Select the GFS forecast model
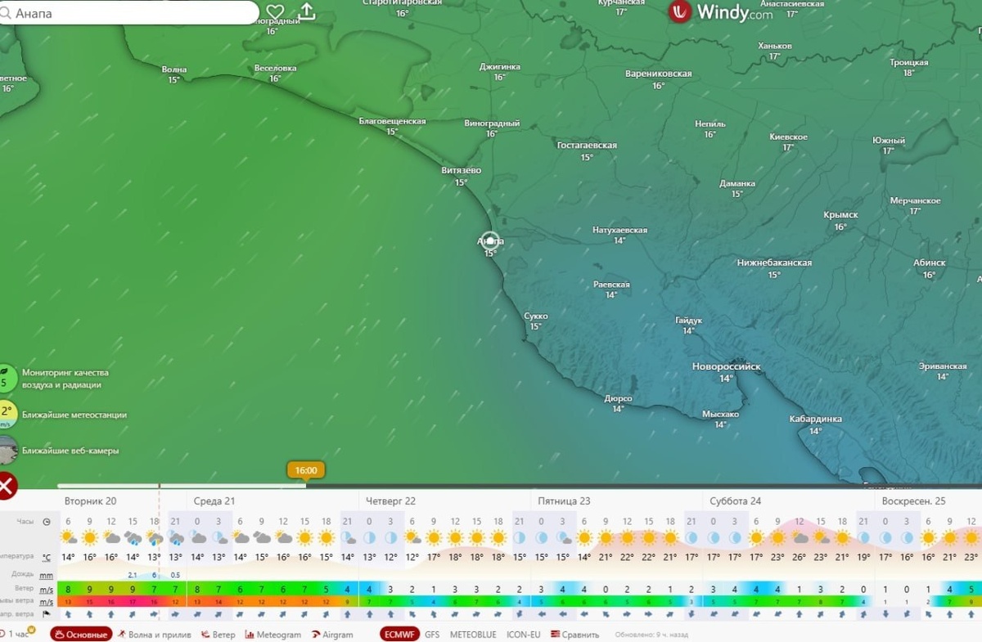Image resolution: width=982 pixels, height=642 pixels. [x=432, y=634]
